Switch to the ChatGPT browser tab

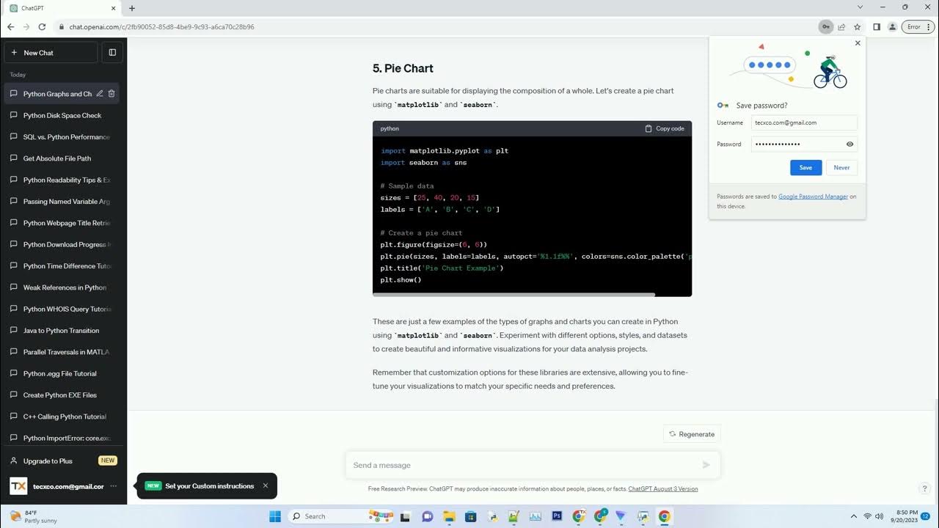(x=62, y=8)
